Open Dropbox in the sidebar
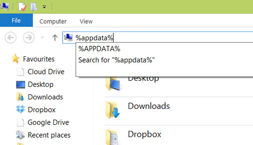The image size is (253, 145). coord(42,110)
